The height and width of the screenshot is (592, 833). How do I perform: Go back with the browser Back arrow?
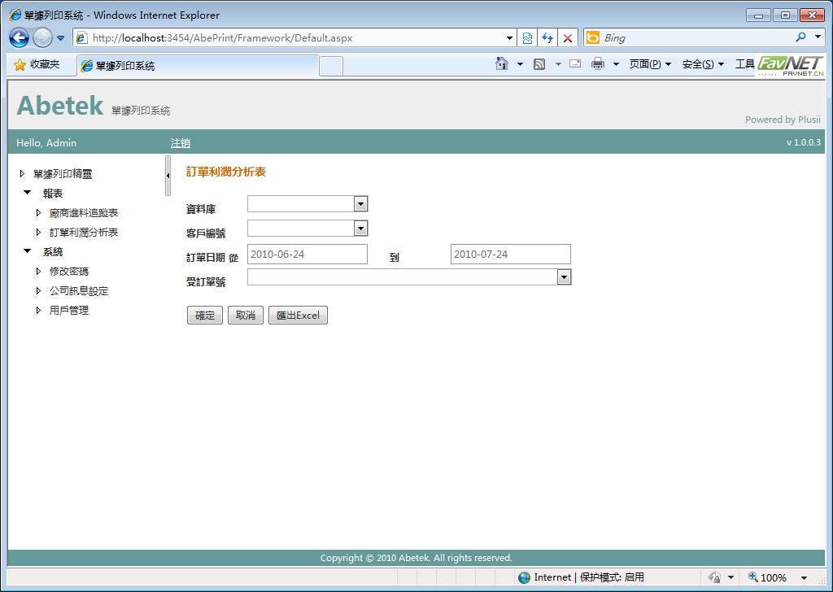coord(20,37)
